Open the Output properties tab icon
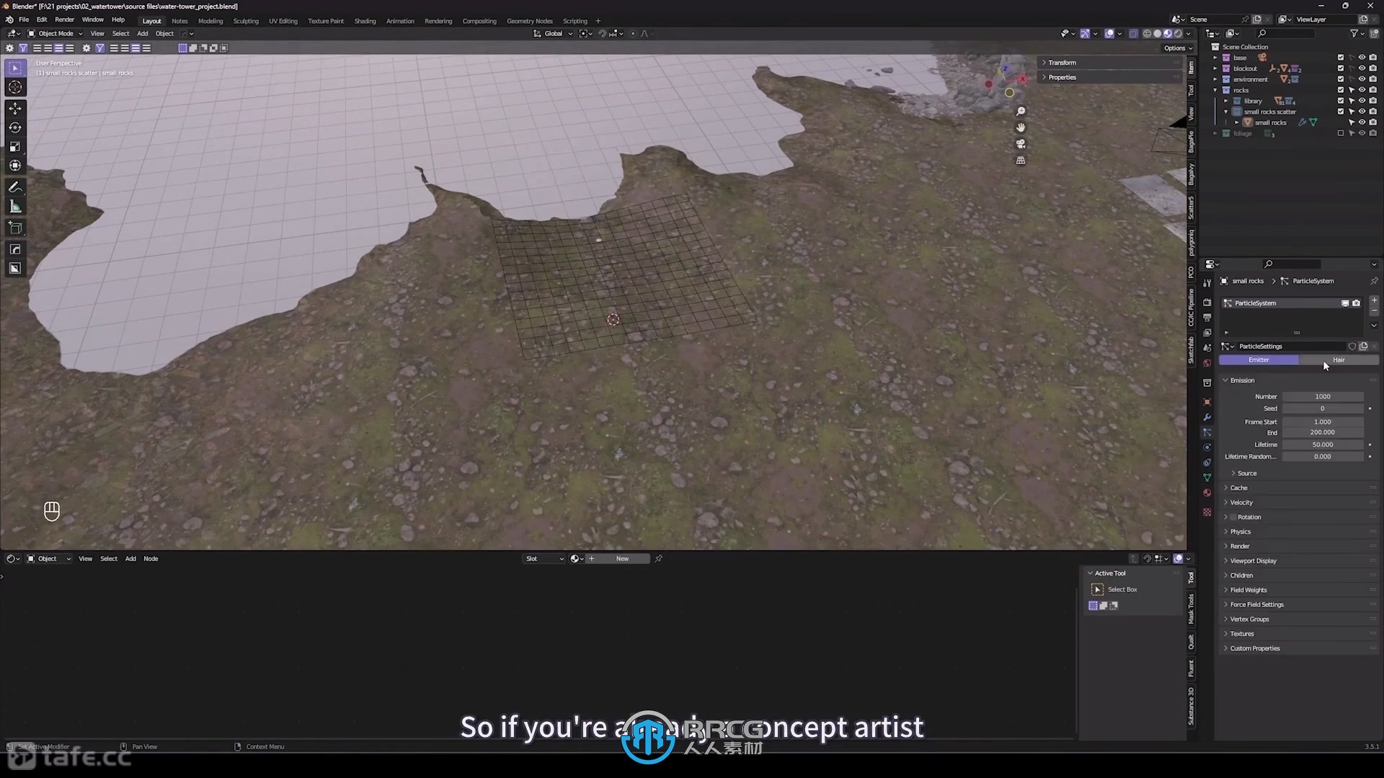This screenshot has height=778, width=1384. point(1207,318)
